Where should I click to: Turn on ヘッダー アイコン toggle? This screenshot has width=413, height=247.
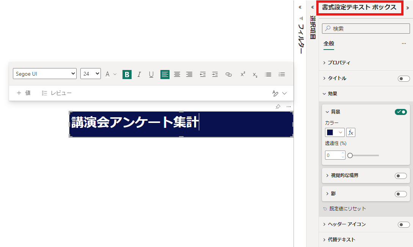tap(404, 224)
